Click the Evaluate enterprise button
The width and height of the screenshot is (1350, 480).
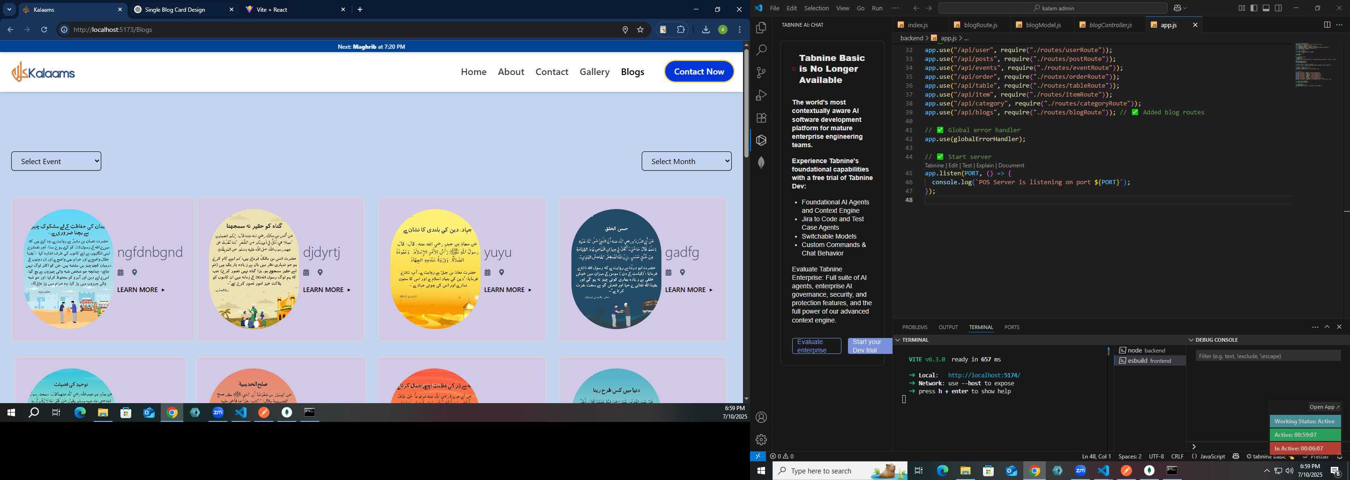[x=817, y=346]
